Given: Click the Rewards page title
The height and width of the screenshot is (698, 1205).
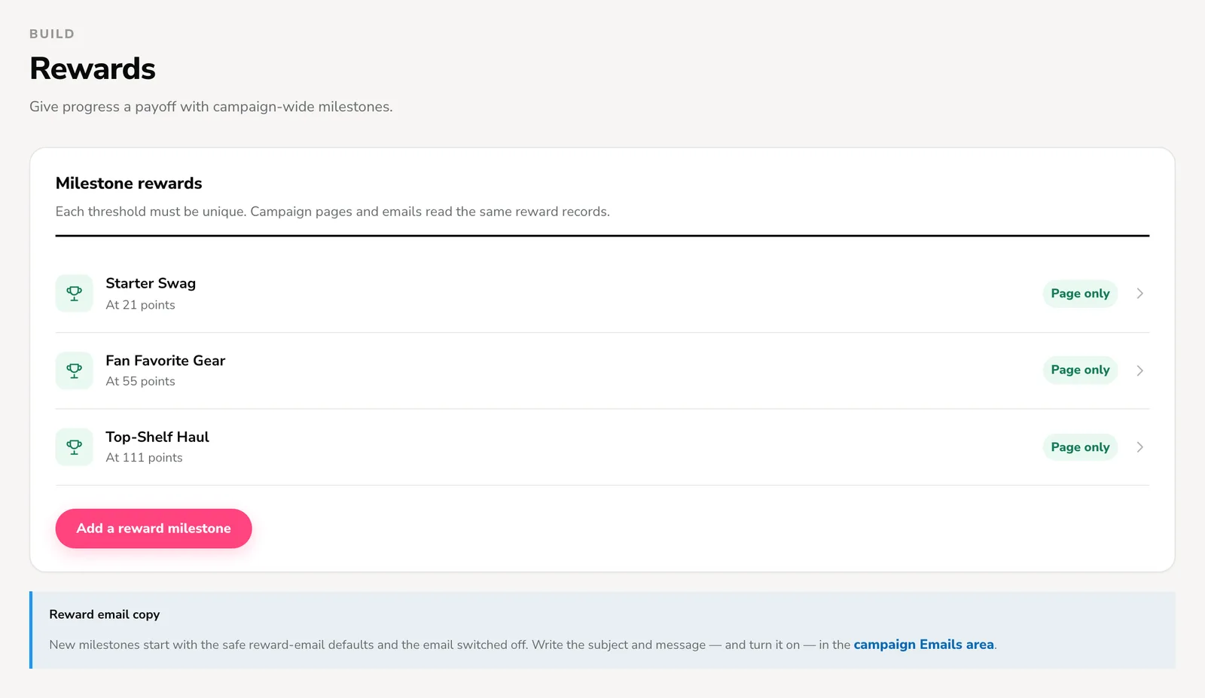Looking at the screenshot, I should [93, 69].
